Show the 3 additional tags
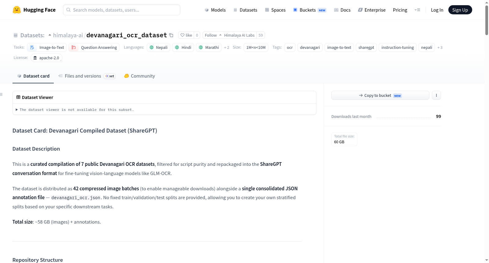Viewport: 489px width, 263px height. coord(440,47)
